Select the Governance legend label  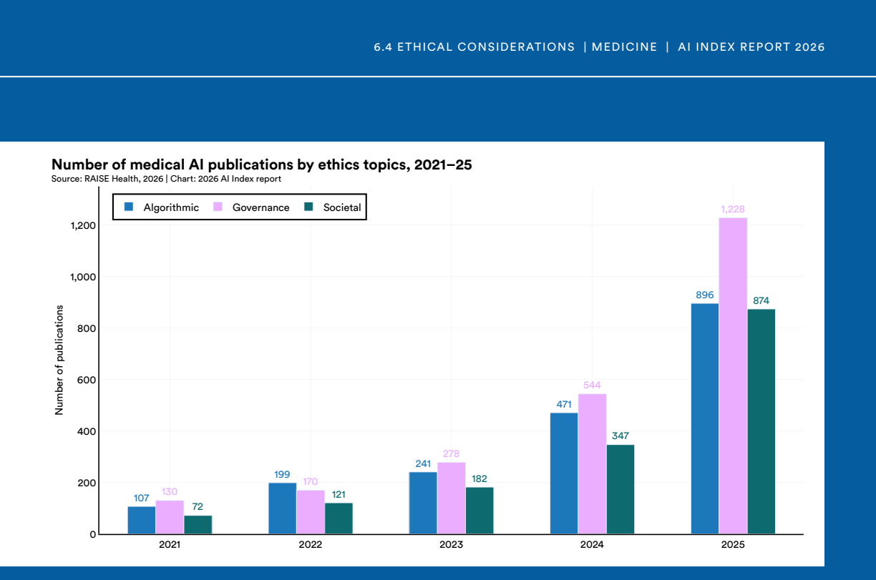coord(261,207)
